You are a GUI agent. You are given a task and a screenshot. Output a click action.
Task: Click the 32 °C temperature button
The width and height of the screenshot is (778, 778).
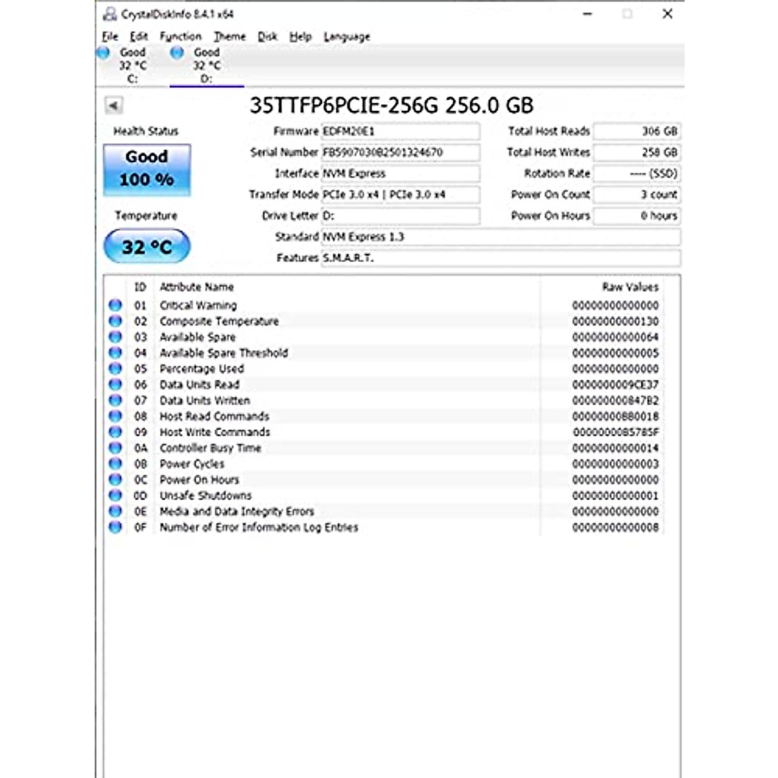(x=147, y=246)
